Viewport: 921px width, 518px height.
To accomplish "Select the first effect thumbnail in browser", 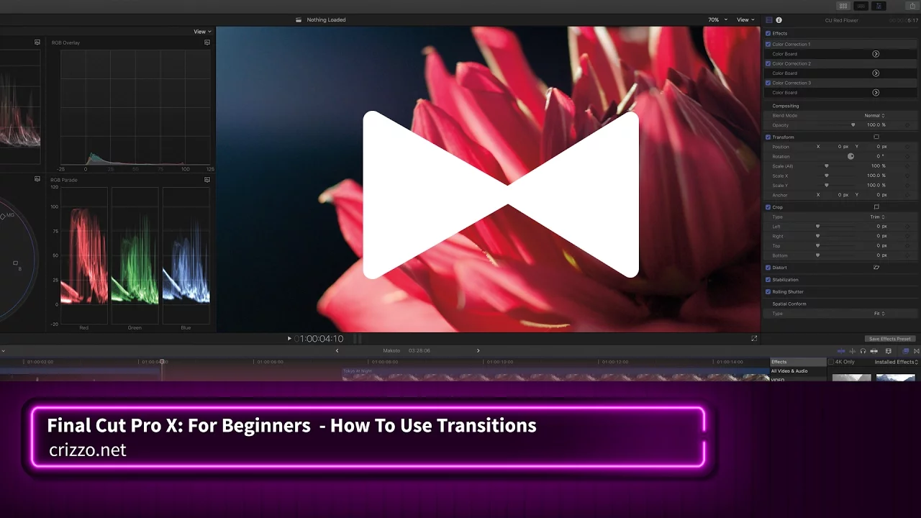I will (x=851, y=378).
